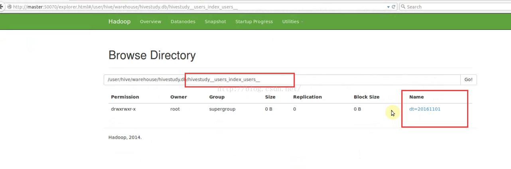Click the Size column header

pos(270,97)
